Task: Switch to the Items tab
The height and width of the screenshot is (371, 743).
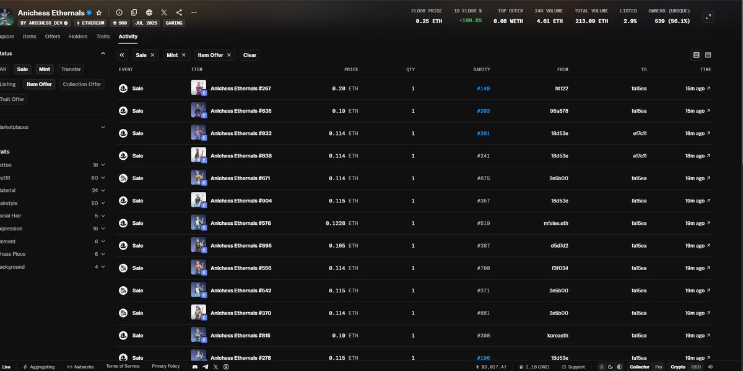Action: tap(29, 37)
